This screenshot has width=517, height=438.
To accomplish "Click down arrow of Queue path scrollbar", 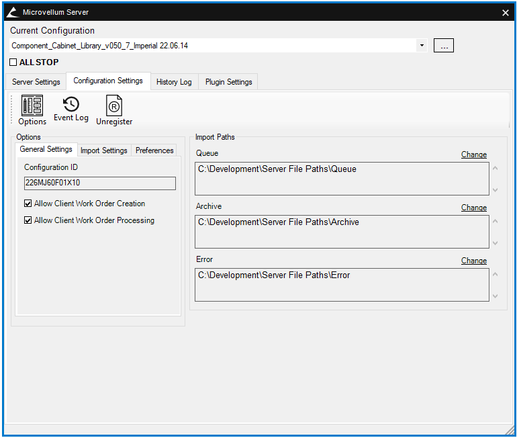I will pyautogui.click(x=496, y=190).
